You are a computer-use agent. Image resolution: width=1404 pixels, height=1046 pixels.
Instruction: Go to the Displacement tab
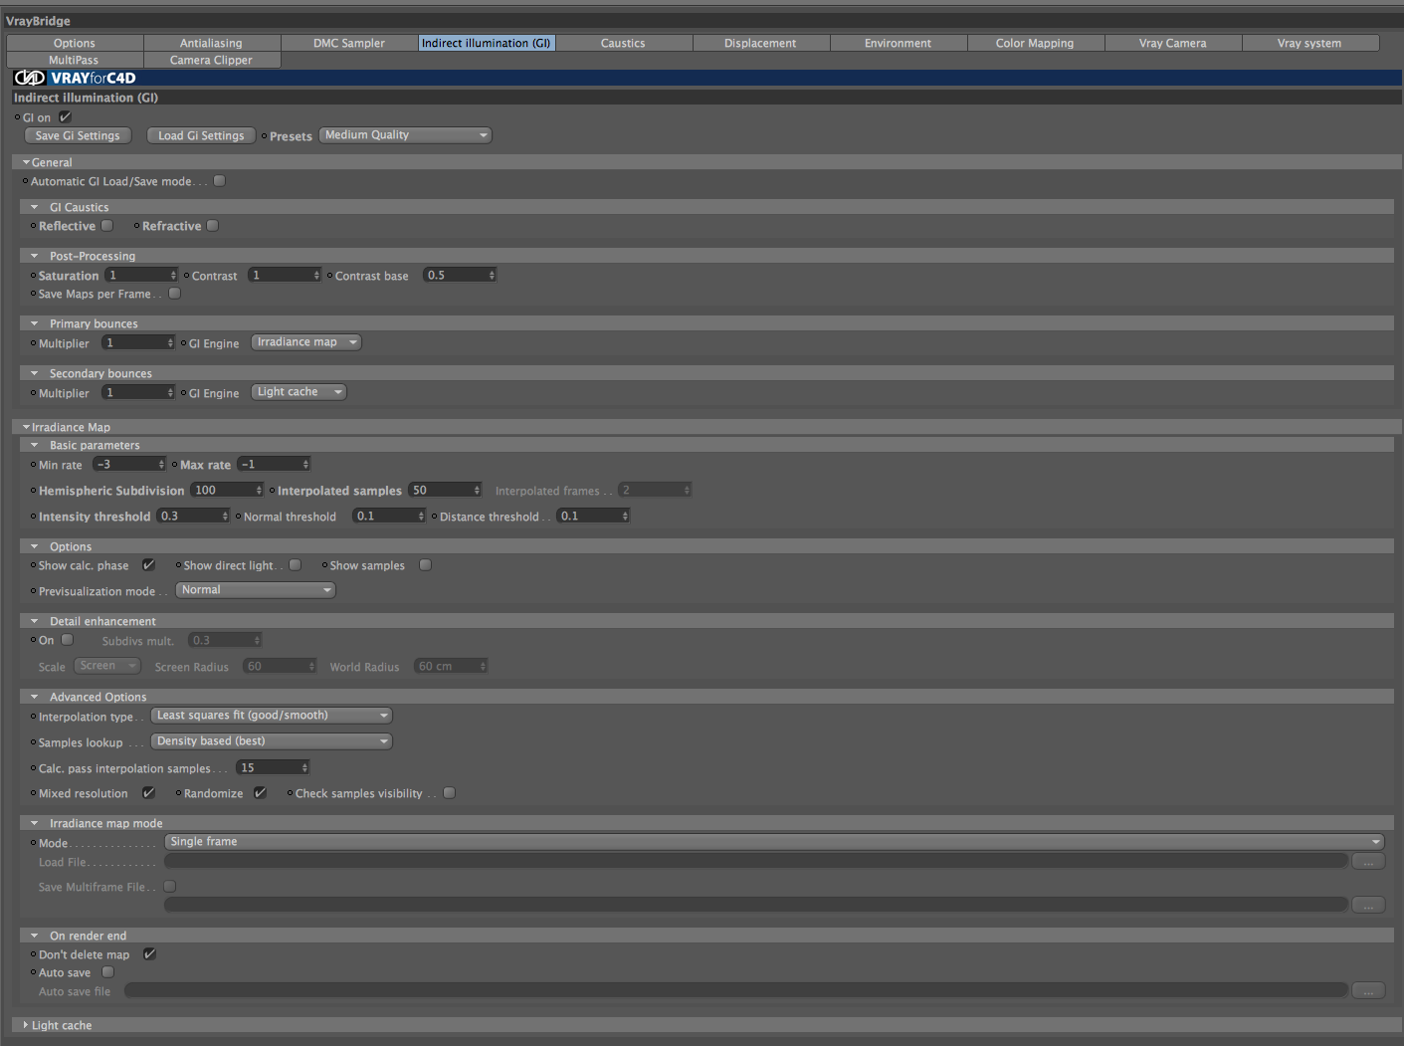(x=760, y=43)
